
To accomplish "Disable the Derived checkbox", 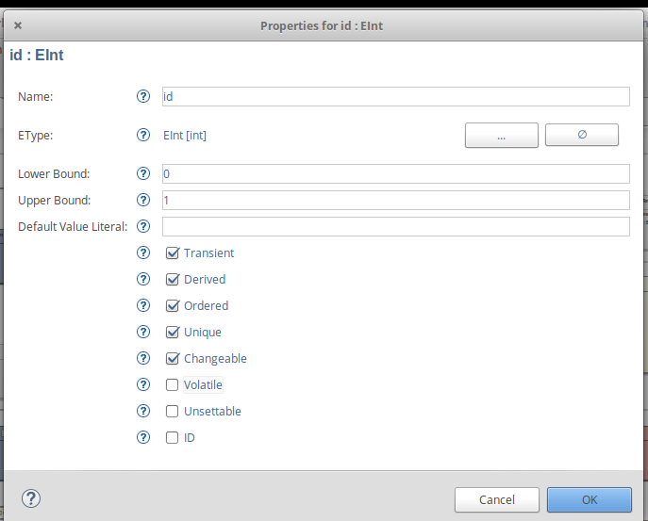I will (173, 279).
